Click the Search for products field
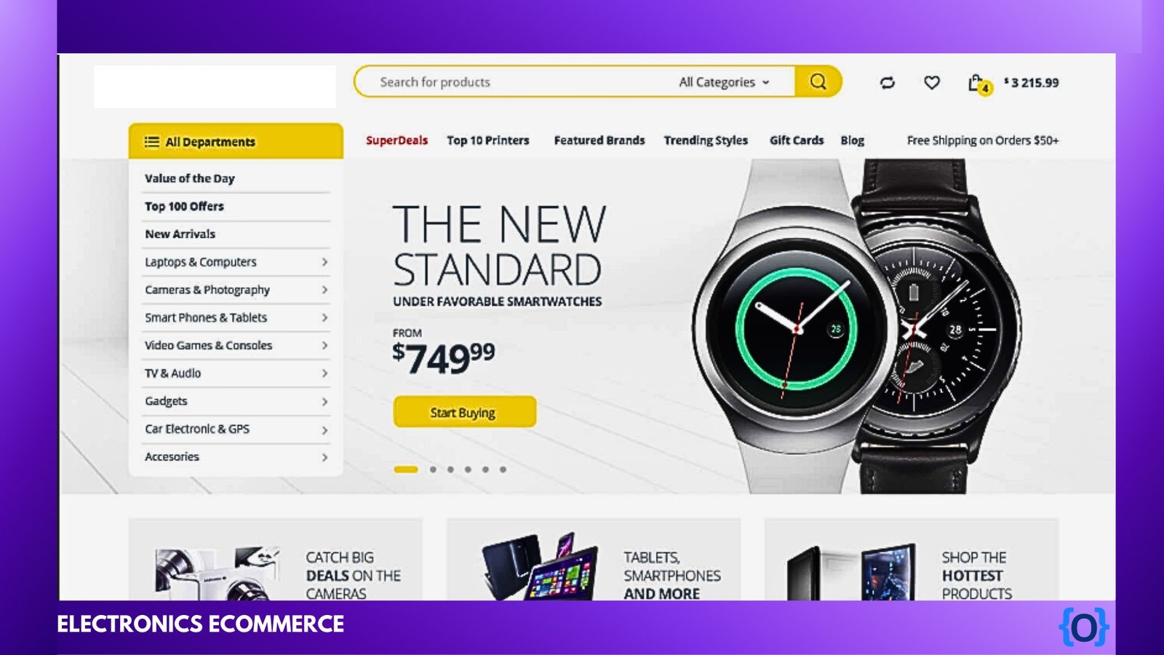The width and height of the screenshot is (1164, 655). coord(517,82)
